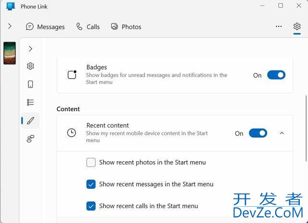
Task: Expand the device panel chevron beside Messages
Action: (x=10, y=26)
